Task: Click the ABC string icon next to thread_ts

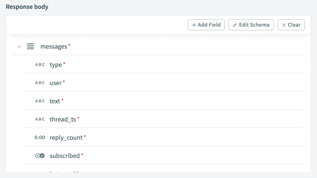Action: coord(40,119)
